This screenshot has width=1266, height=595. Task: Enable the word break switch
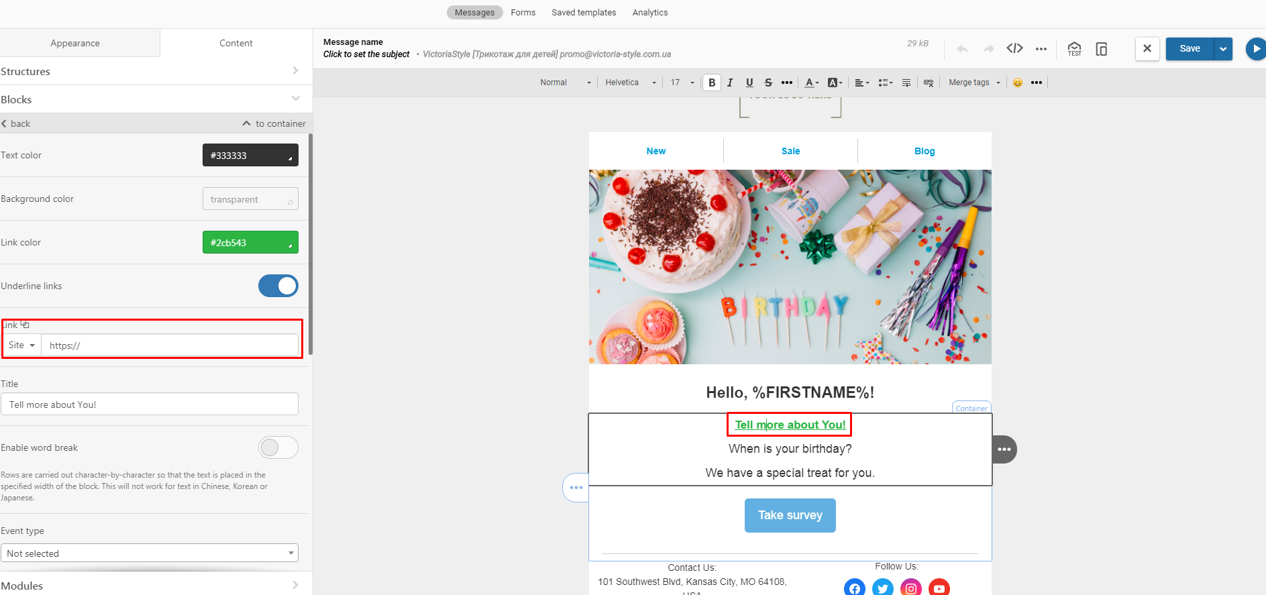(278, 447)
